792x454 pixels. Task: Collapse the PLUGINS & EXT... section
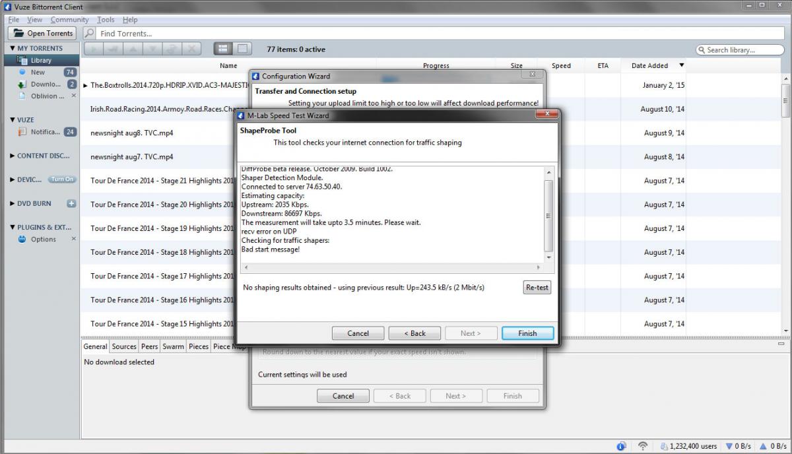click(13, 227)
